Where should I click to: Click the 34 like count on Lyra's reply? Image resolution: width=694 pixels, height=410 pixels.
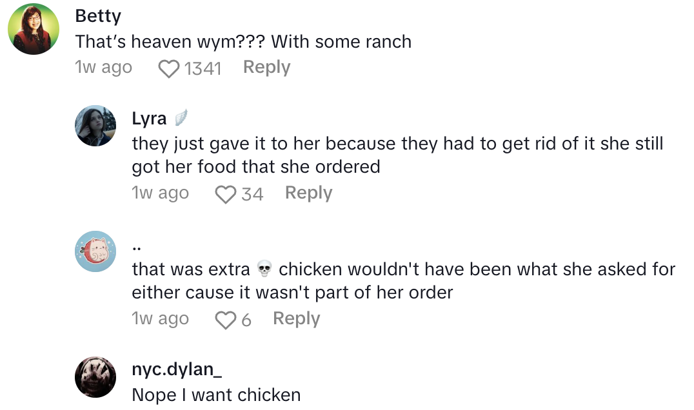[252, 194]
